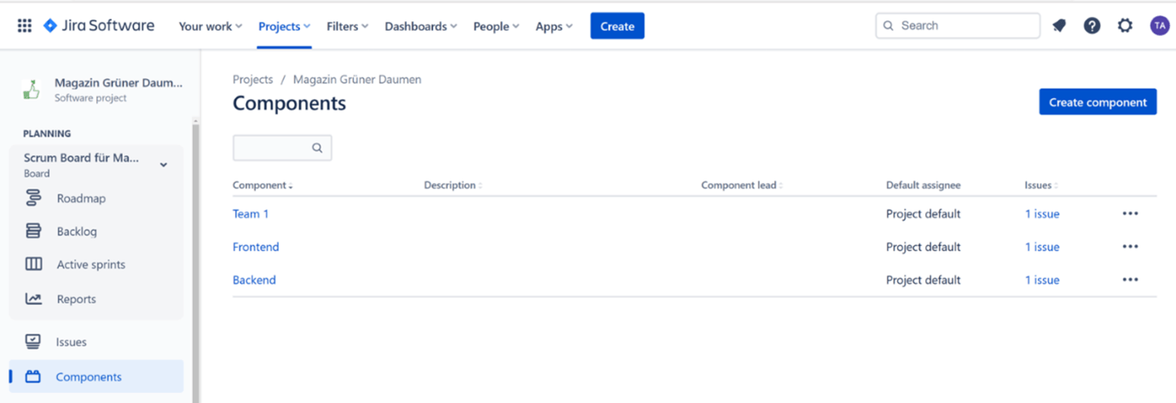This screenshot has height=403, width=1176.
Task: Click the components search field
Action: [x=271, y=147]
